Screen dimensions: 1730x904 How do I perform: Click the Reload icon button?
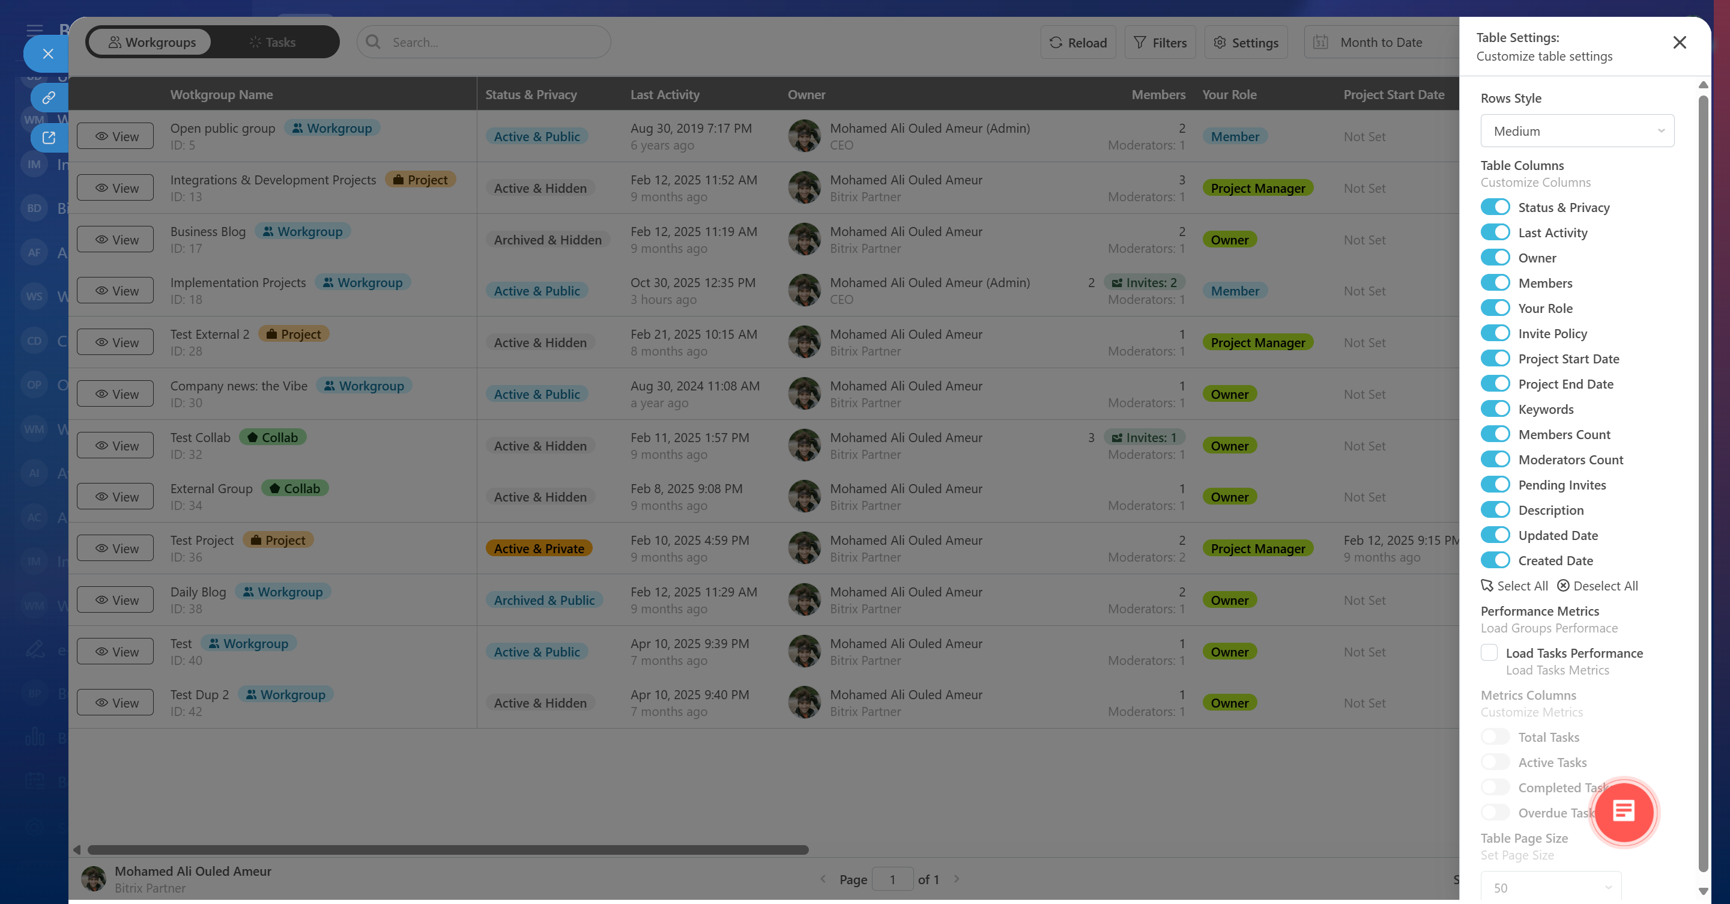pos(1077,42)
